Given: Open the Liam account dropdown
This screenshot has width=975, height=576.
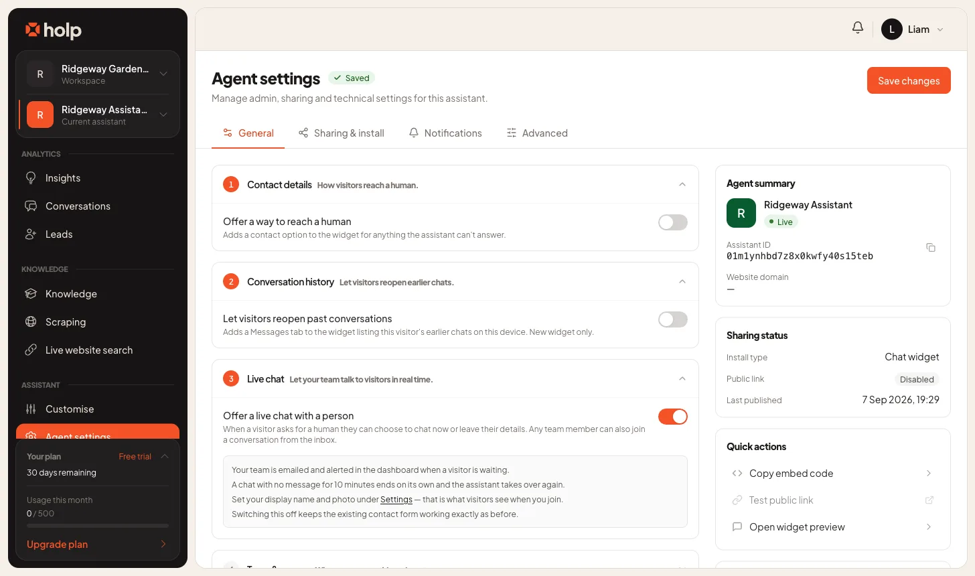Looking at the screenshot, I should (x=940, y=29).
